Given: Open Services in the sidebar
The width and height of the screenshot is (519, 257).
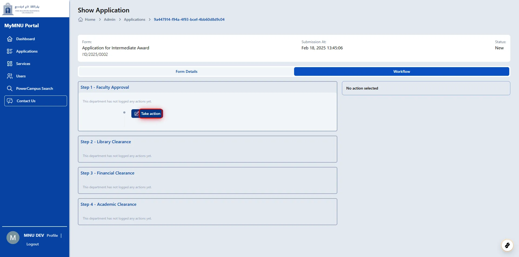Looking at the screenshot, I should (23, 64).
